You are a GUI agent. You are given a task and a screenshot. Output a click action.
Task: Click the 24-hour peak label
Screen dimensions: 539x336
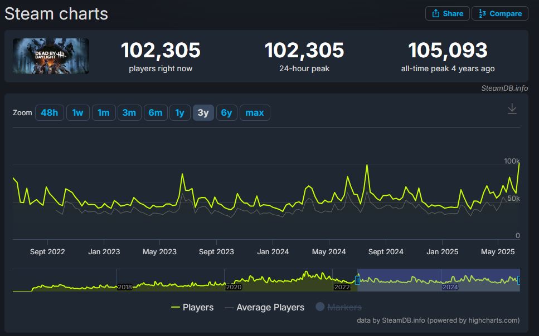(304, 68)
